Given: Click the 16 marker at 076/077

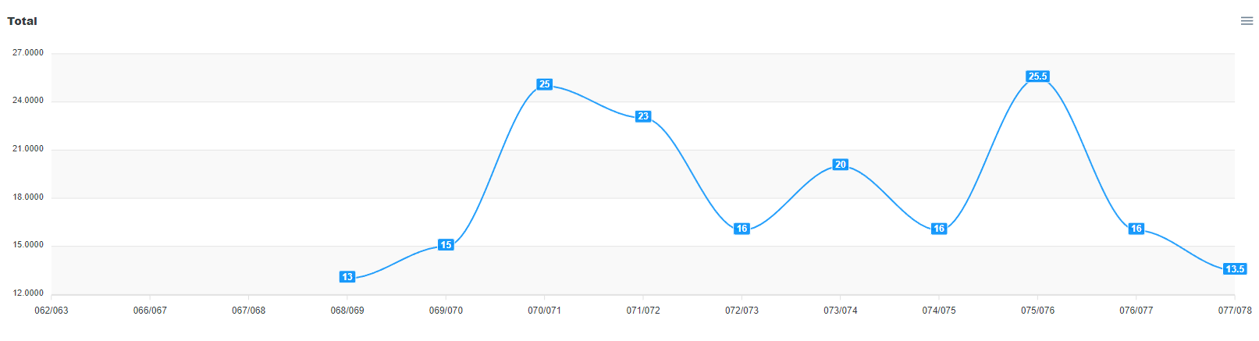Looking at the screenshot, I should (x=1136, y=229).
